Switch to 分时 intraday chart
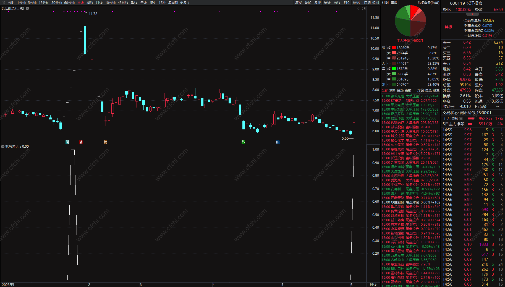Image resolution: width=505 pixels, height=287 pixels. (x=11, y=2)
